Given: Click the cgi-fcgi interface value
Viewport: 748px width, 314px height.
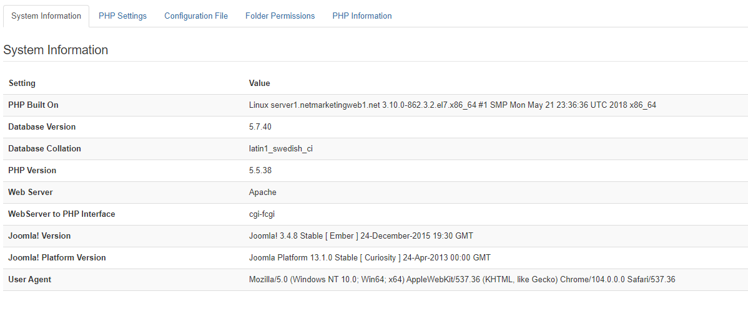Looking at the screenshot, I should pyautogui.click(x=262, y=214).
